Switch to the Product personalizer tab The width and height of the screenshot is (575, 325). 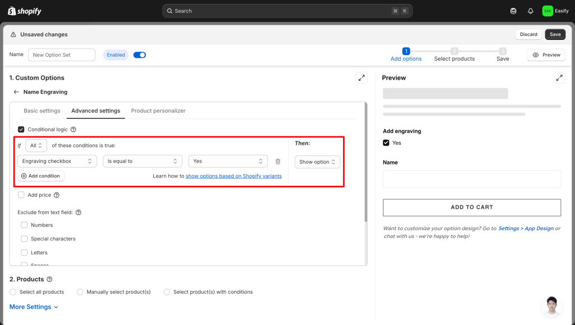click(158, 111)
